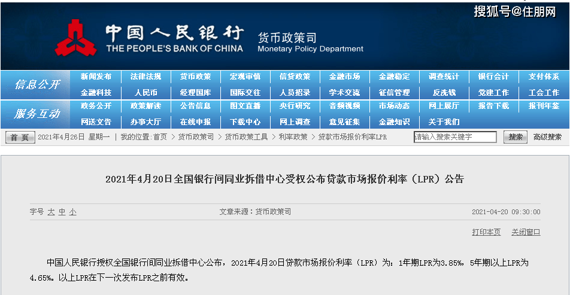Click 关闭窗口 to close the window
570x295 pixels.
point(526,232)
